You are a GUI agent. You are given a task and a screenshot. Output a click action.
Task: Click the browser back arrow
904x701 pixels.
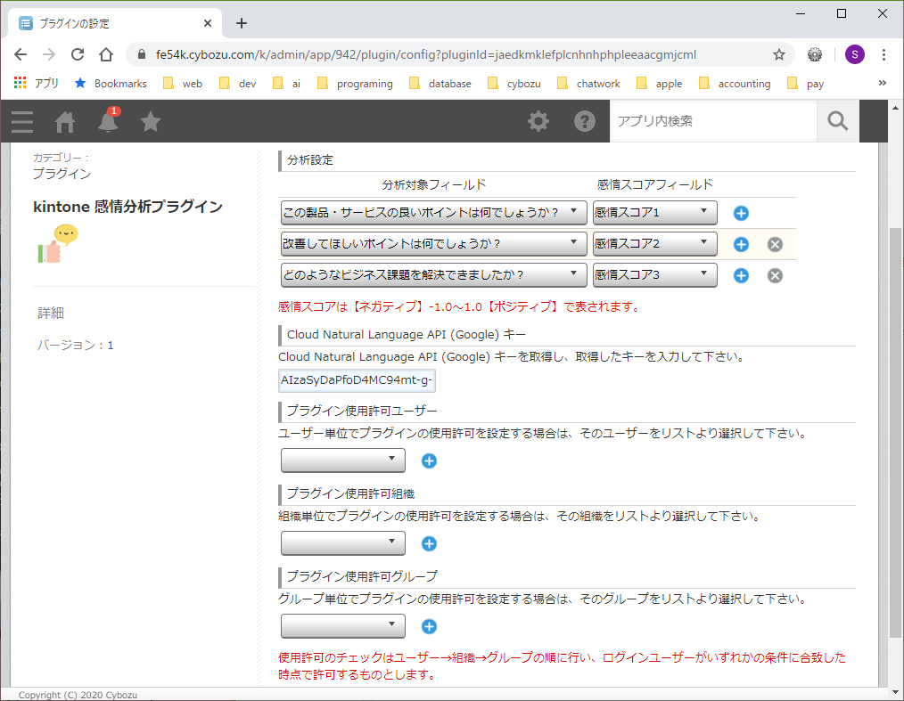[x=21, y=54]
